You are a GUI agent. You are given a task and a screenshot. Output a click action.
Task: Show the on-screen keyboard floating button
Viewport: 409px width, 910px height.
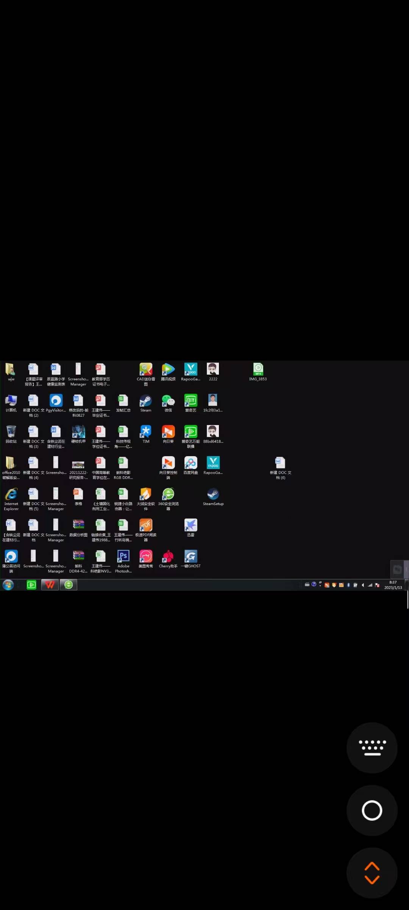pyautogui.click(x=372, y=748)
